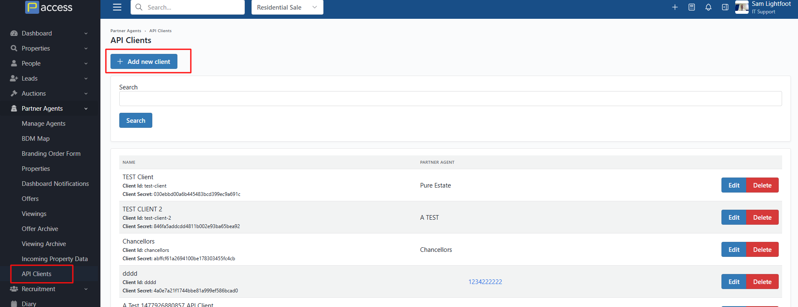798x307 pixels.
Task: Open Manage Agents menu item
Action: (x=44, y=124)
